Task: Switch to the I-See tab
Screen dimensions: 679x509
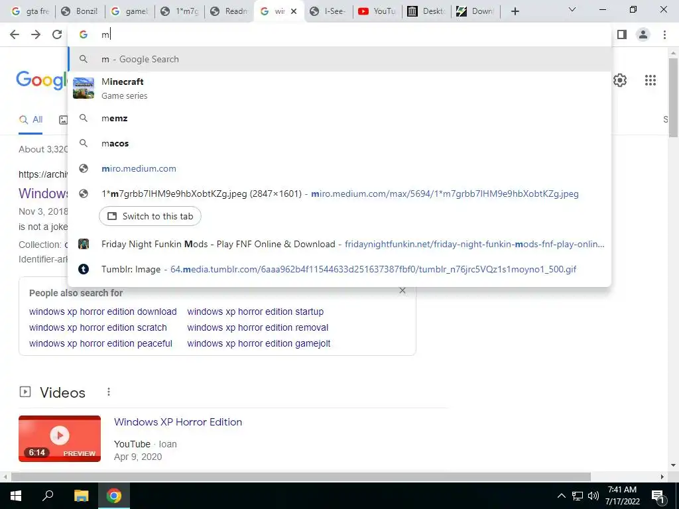Action: (x=329, y=11)
